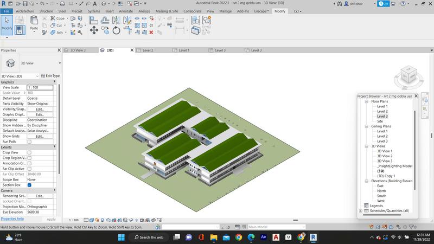The image size is (434, 244).
Task: Open the Properties help link
Action: 11,219
